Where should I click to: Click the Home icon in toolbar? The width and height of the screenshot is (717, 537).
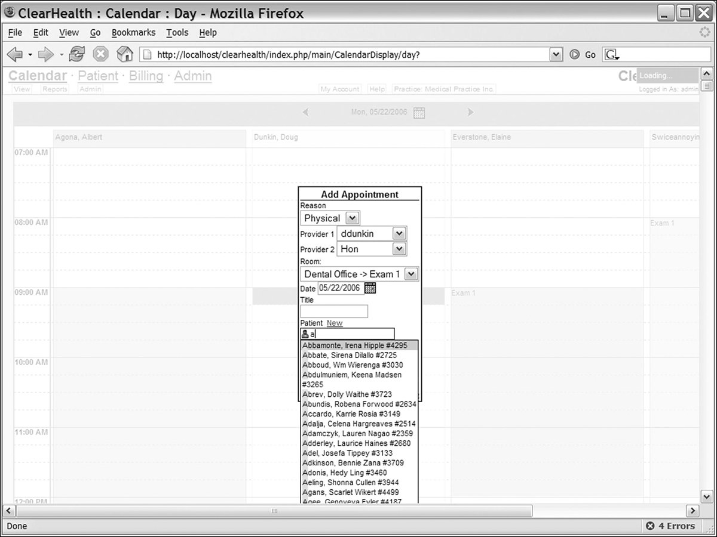[x=124, y=54]
